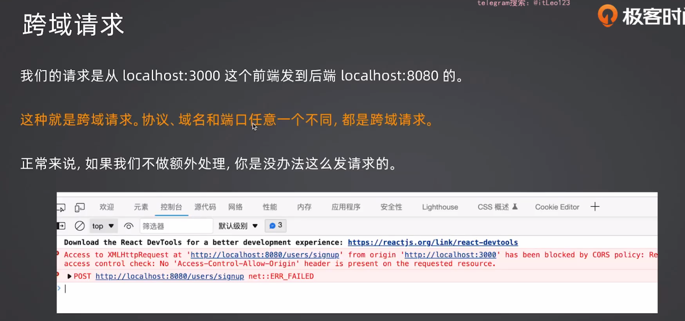
Task: Toggle device emulation icon
Action: tap(79, 208)
